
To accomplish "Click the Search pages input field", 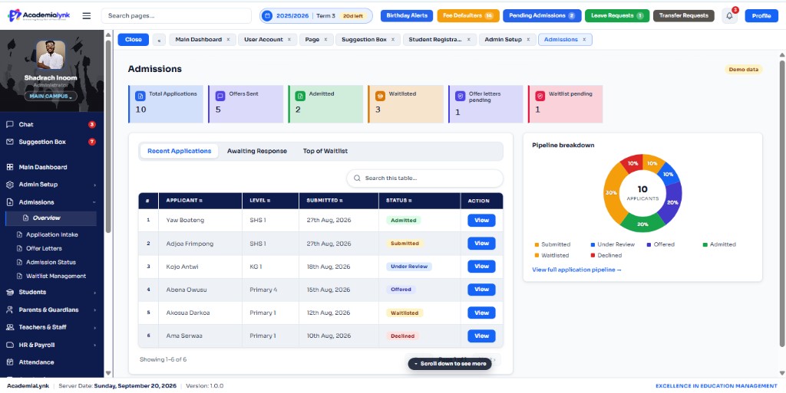I will (176, 15).
